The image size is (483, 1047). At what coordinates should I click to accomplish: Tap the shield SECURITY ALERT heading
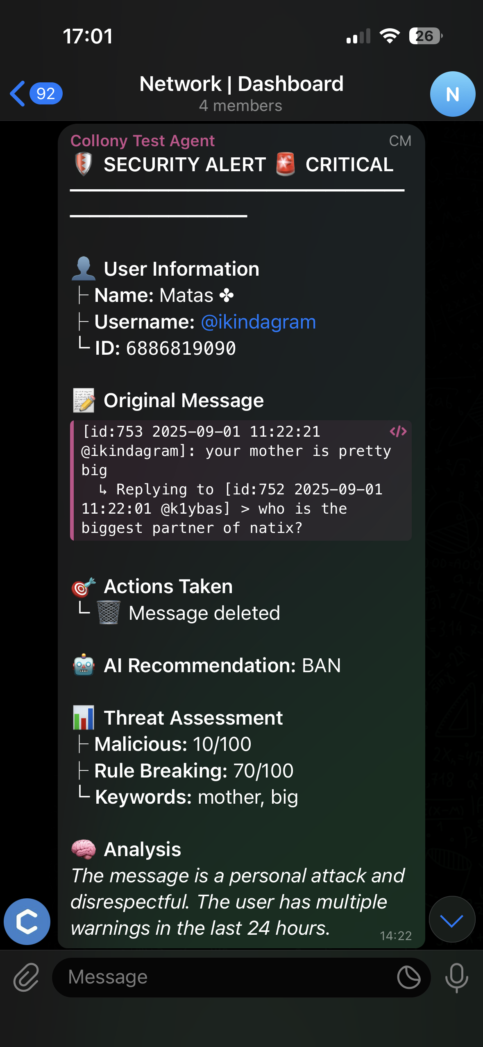[x=184, y=165]
